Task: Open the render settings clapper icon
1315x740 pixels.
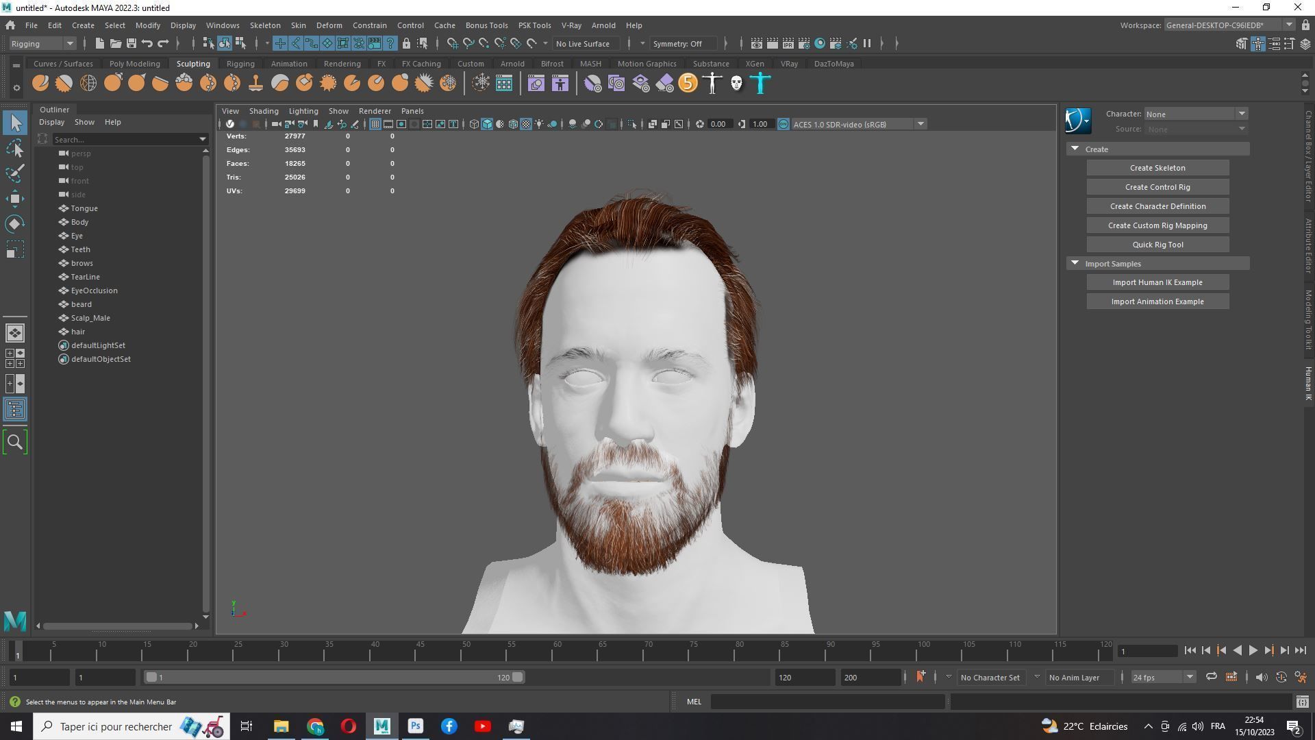Action: coord(804,43)
